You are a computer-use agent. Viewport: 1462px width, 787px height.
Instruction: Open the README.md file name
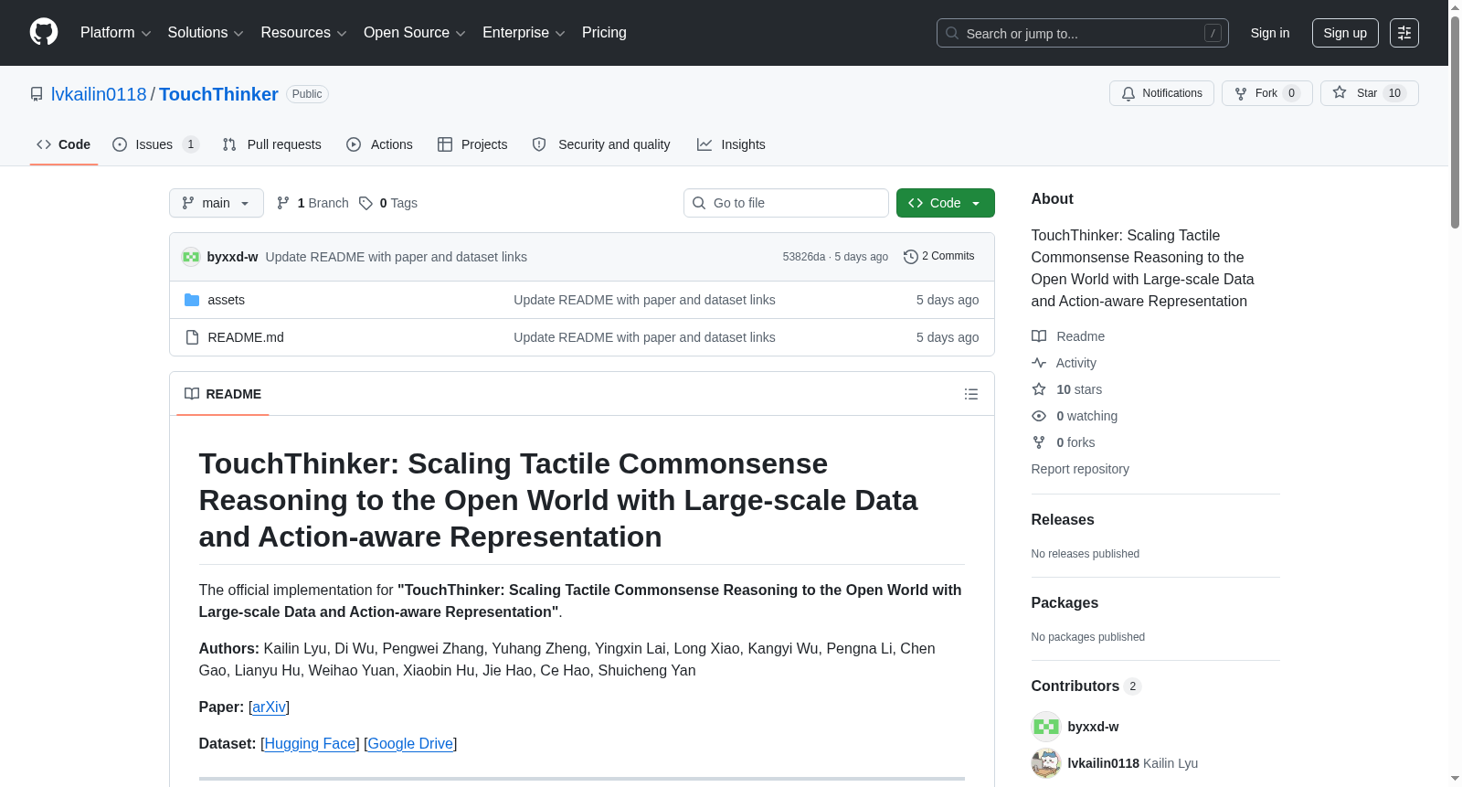(x=246, y=337)
